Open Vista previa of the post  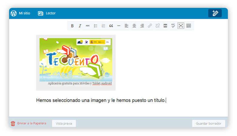[64, 123]
